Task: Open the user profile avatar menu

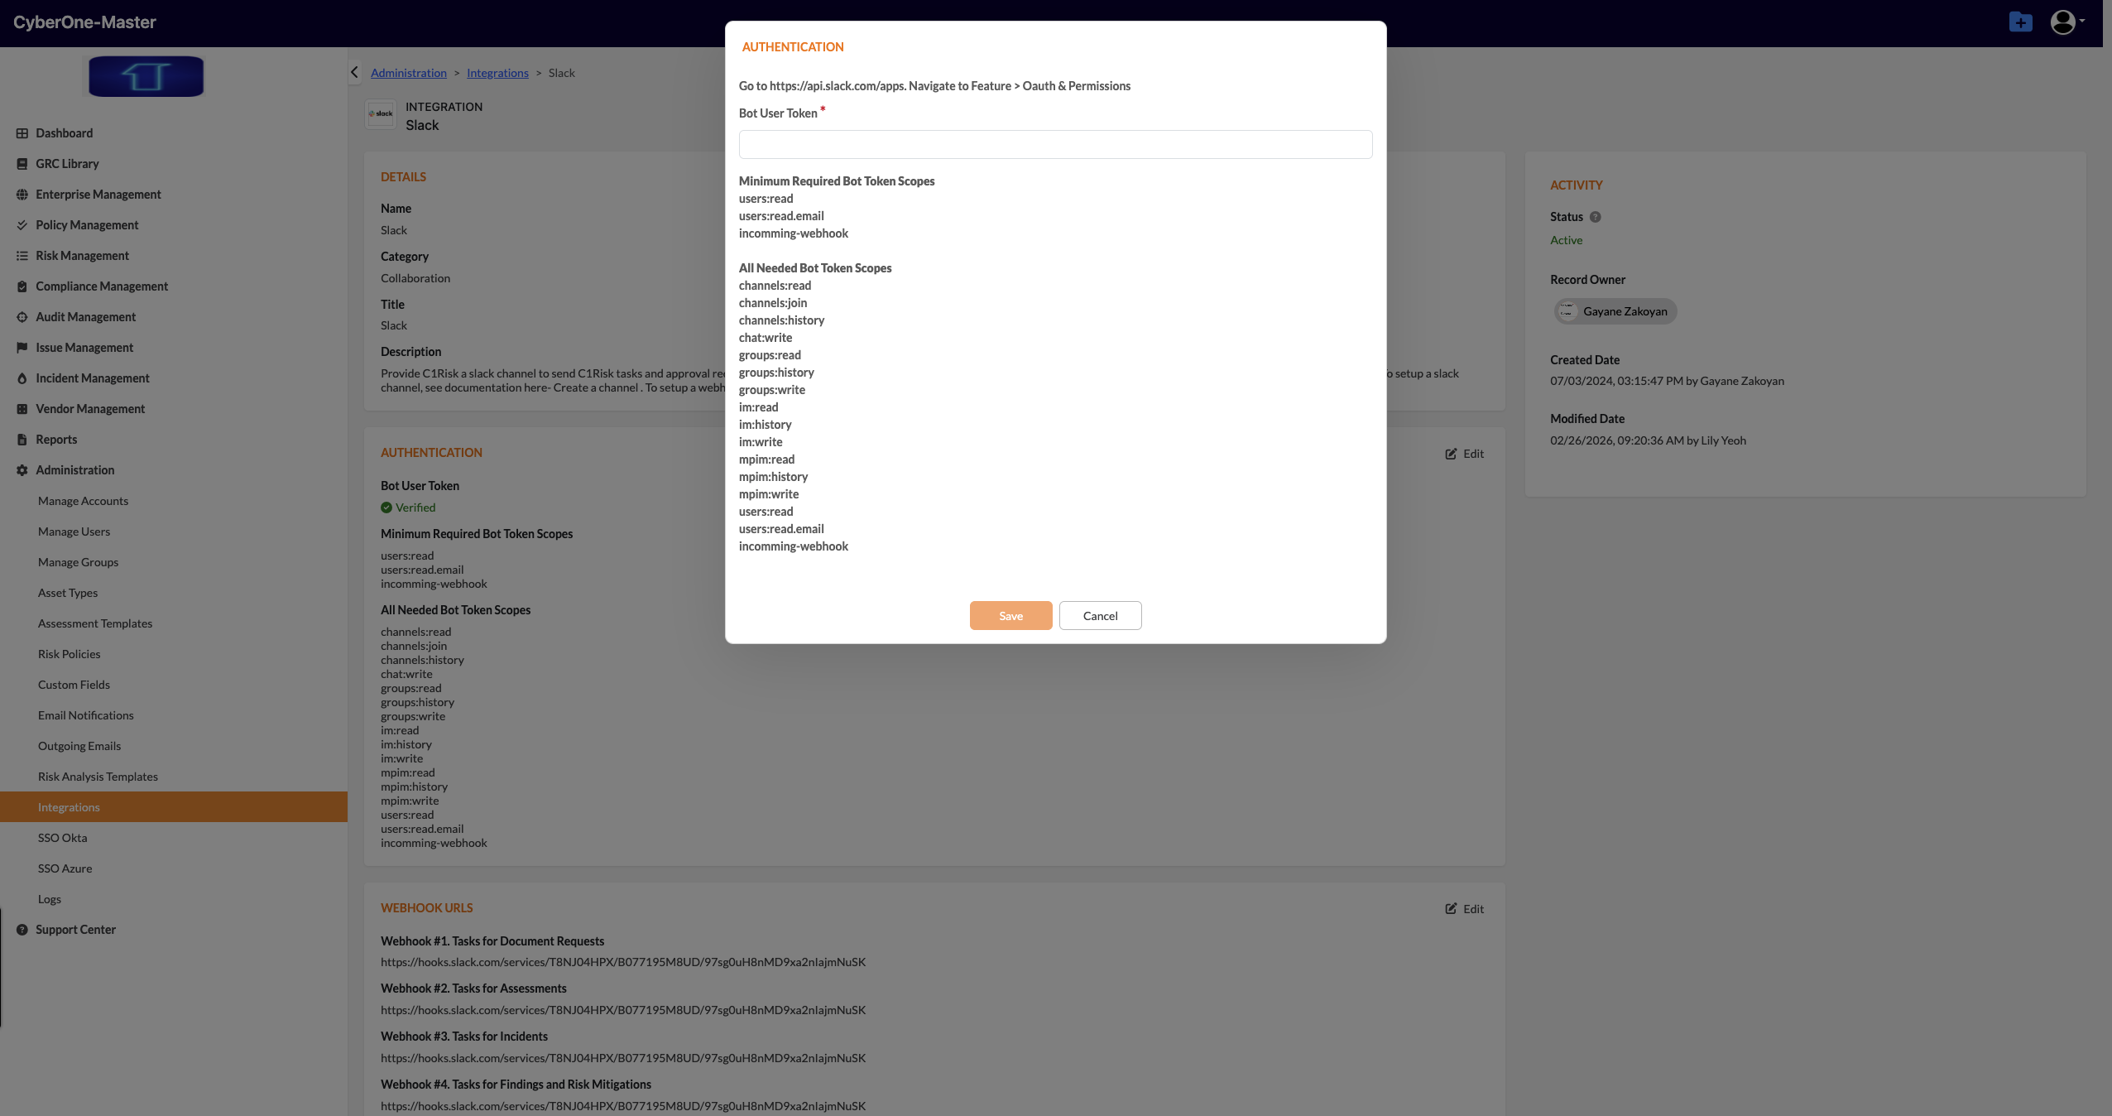Action: click(2063, 22)
